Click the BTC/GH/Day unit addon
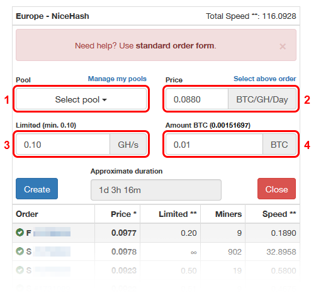 [x=262, y=99]
